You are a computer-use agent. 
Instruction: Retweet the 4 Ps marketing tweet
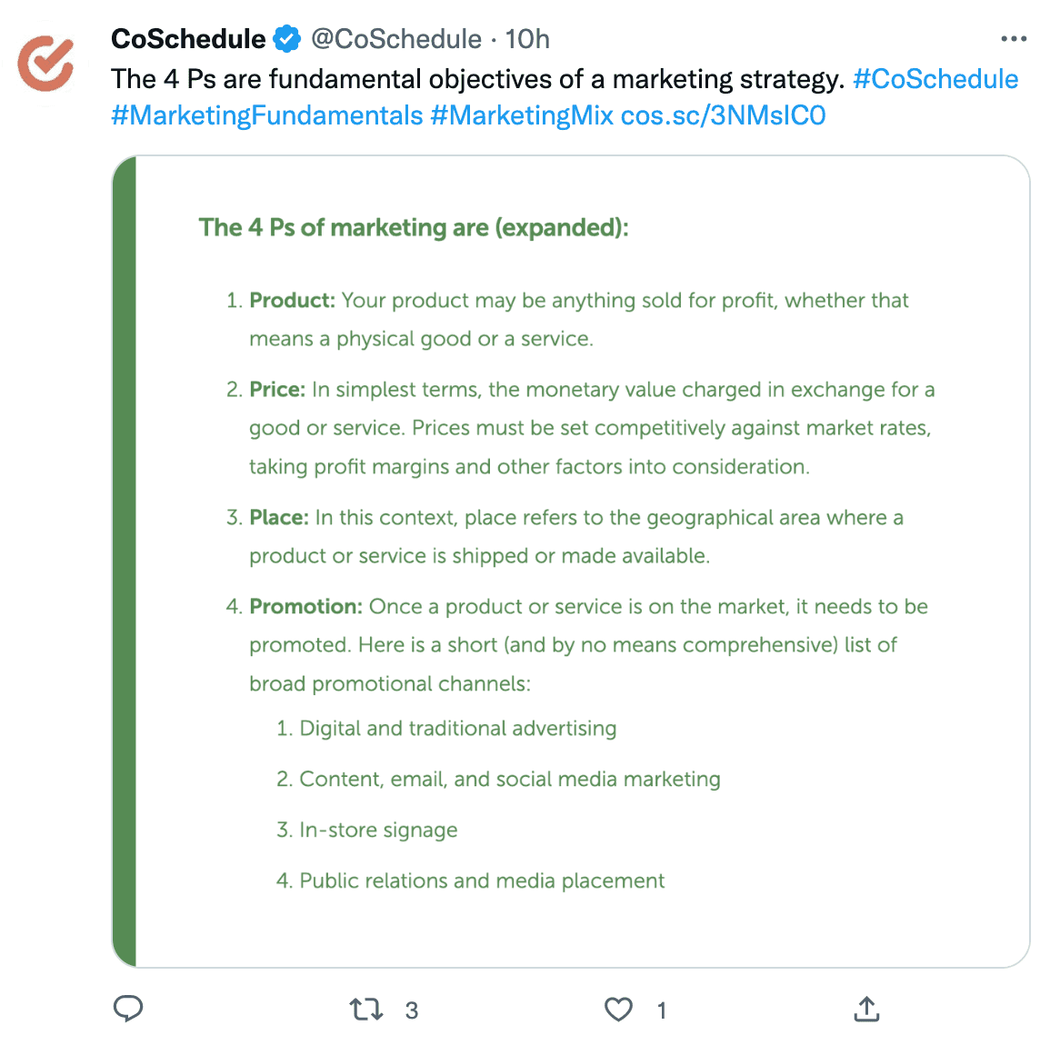pyautogui.click(x=366, y=1009)
